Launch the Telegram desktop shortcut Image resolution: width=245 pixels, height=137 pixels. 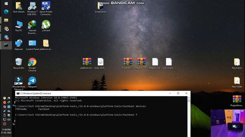[x=32, y=82]
